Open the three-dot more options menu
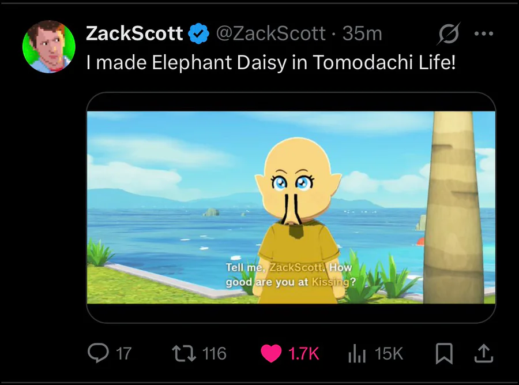 point(483,34)
